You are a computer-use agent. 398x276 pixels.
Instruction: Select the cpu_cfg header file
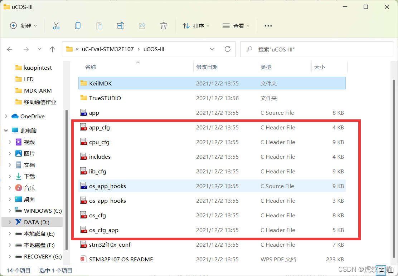(x=212, y=142)
